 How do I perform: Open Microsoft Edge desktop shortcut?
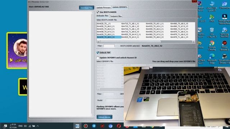(x=212, y=58)
